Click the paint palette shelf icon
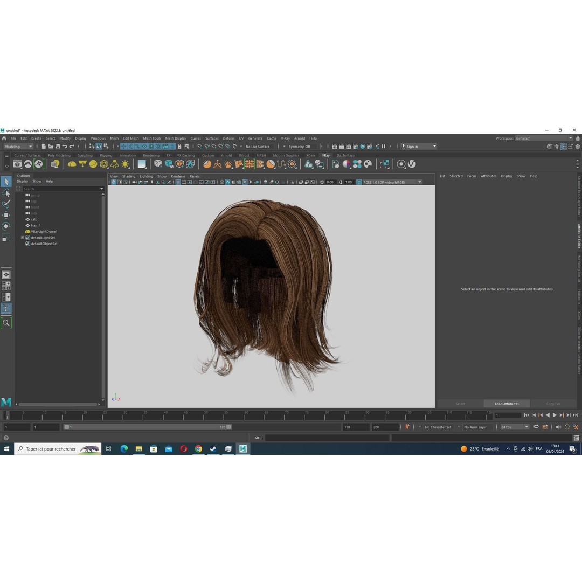This screenshot has height=582, width=582. coord(368,164)
